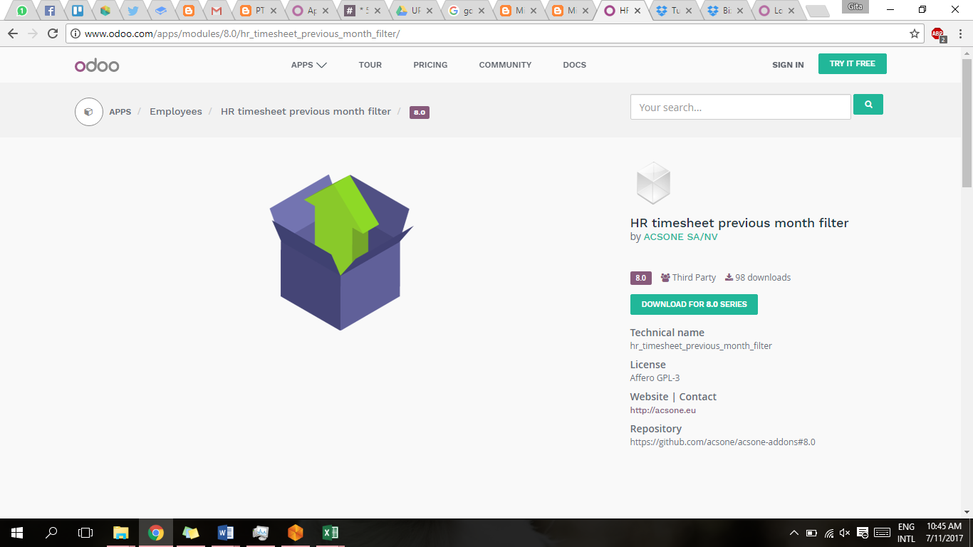This screenshot has height=547, width=973.
Task: Show hidden system tray icons
Action: coord(794,533)
